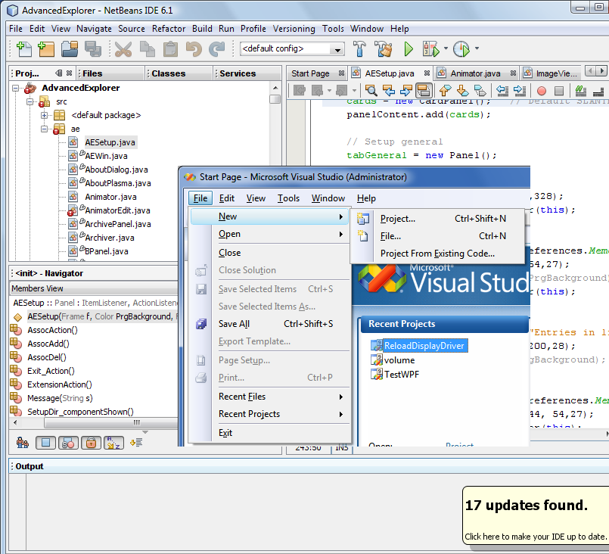609x554 pixels.
Task: Click the New File toolbar icon
Action: (x=24, y=49)
